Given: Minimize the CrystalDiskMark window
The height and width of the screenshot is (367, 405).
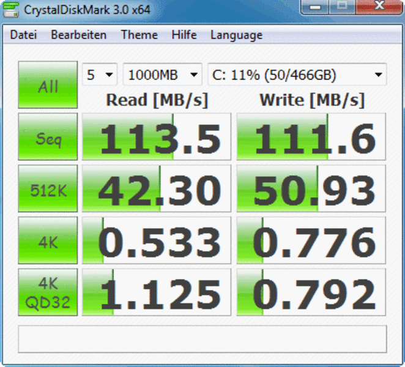Looking at the screenshot, I should click(314, 7).
